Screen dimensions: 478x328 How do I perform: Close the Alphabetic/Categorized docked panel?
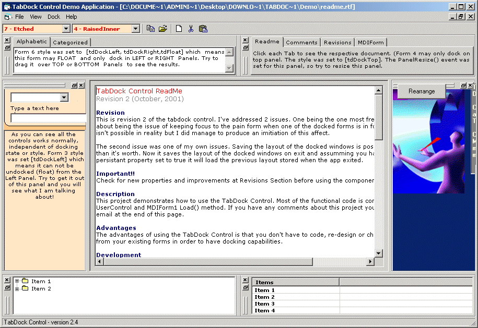point(7,40)
